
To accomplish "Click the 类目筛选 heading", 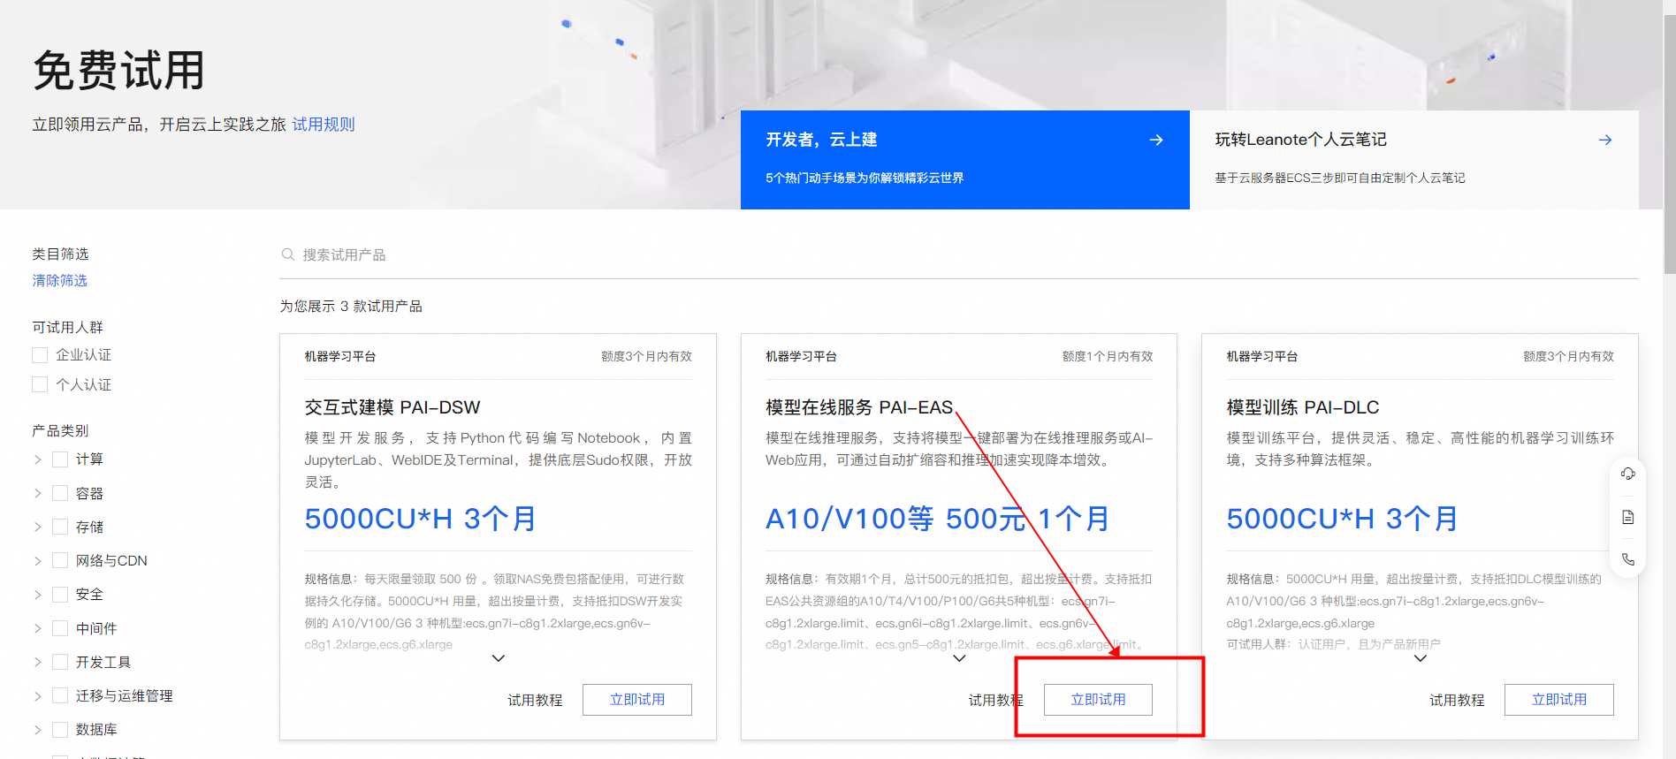I will click(60, 254).
